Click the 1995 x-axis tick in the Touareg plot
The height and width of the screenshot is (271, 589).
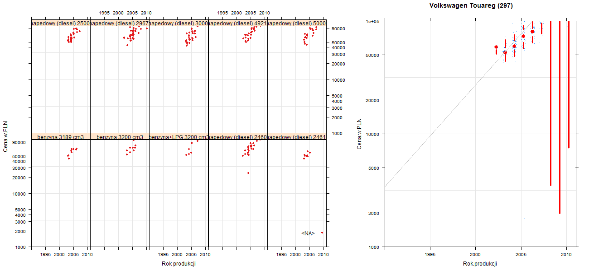point(430,255)
